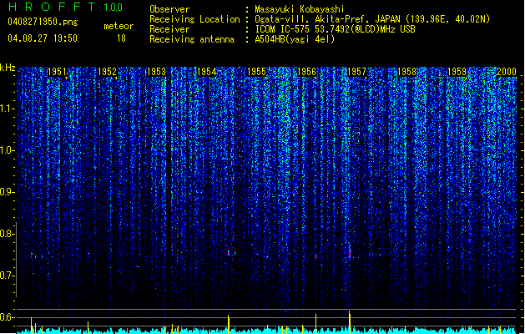Select the ICOM IC-575 receiver description
Screen dimensions: 525x334
pos(335,29)
